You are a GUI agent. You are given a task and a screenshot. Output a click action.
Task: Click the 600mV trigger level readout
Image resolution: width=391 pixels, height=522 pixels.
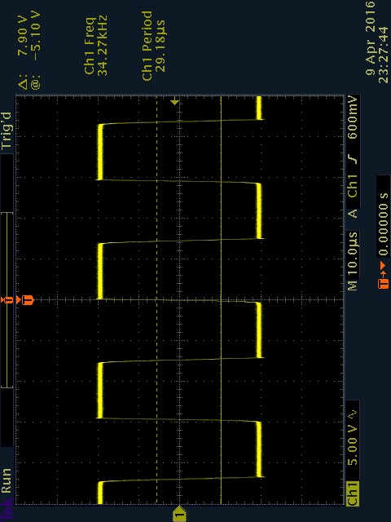pos(353,117)
